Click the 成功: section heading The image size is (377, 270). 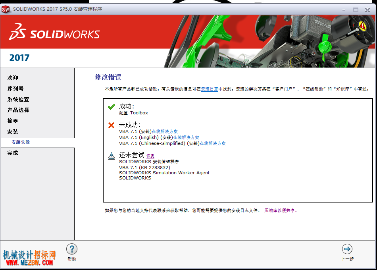127,106
